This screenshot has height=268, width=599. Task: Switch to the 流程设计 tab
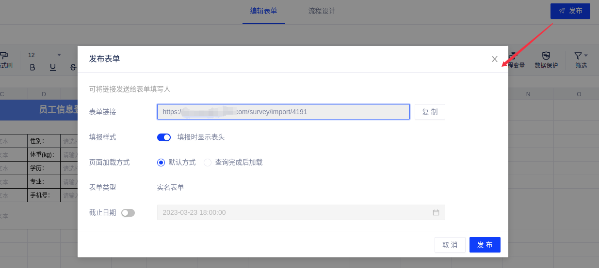pos(322,11)
